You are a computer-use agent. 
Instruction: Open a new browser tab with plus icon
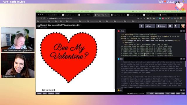click(x=176, y=15)
